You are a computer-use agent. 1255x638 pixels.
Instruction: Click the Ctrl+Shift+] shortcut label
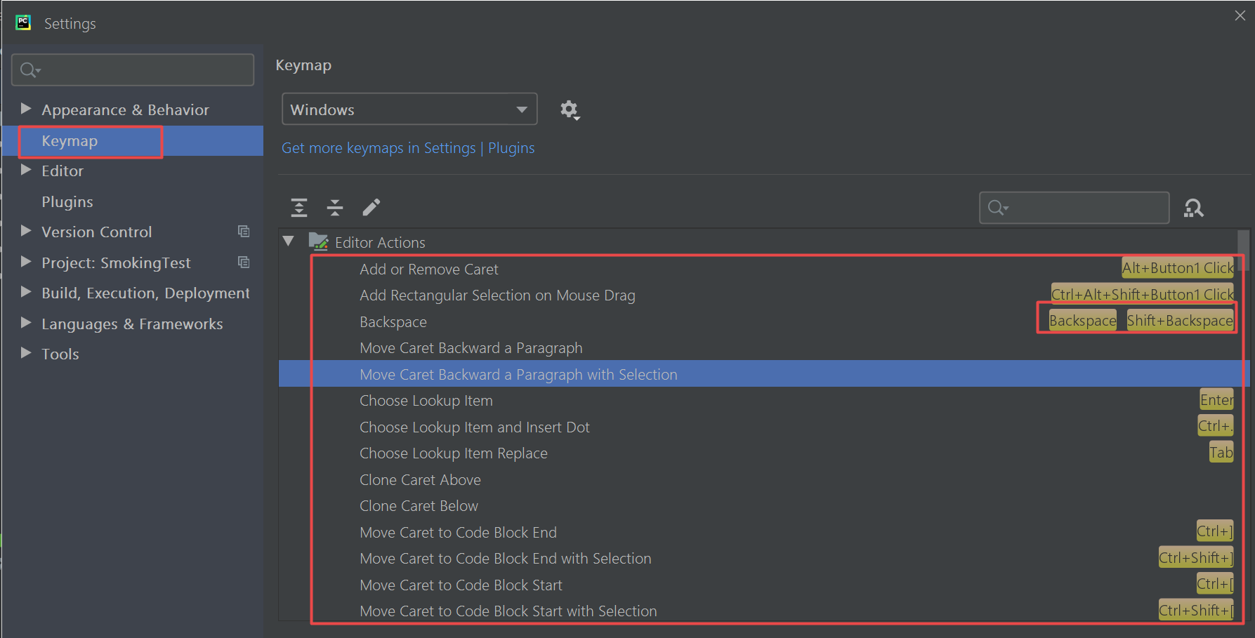coord(1196,558)
